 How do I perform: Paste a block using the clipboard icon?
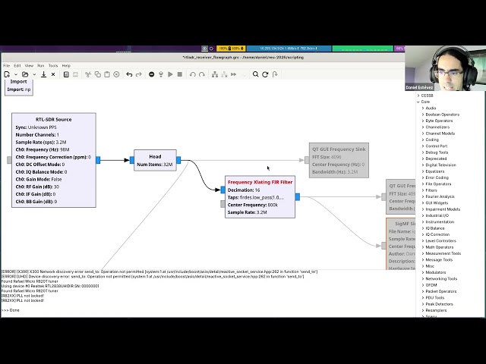click(107, 74)
